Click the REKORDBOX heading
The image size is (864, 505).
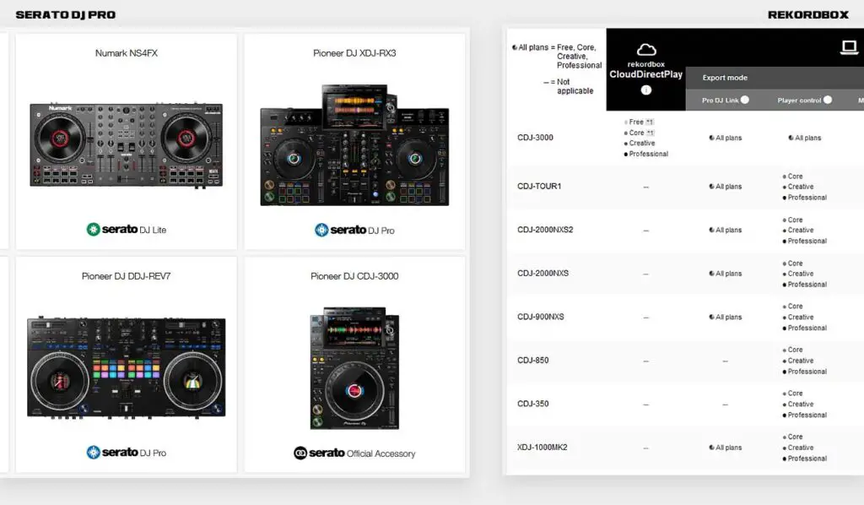(x=808, y=15)
